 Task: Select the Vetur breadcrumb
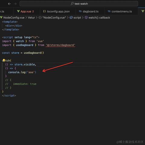[31, 18]
